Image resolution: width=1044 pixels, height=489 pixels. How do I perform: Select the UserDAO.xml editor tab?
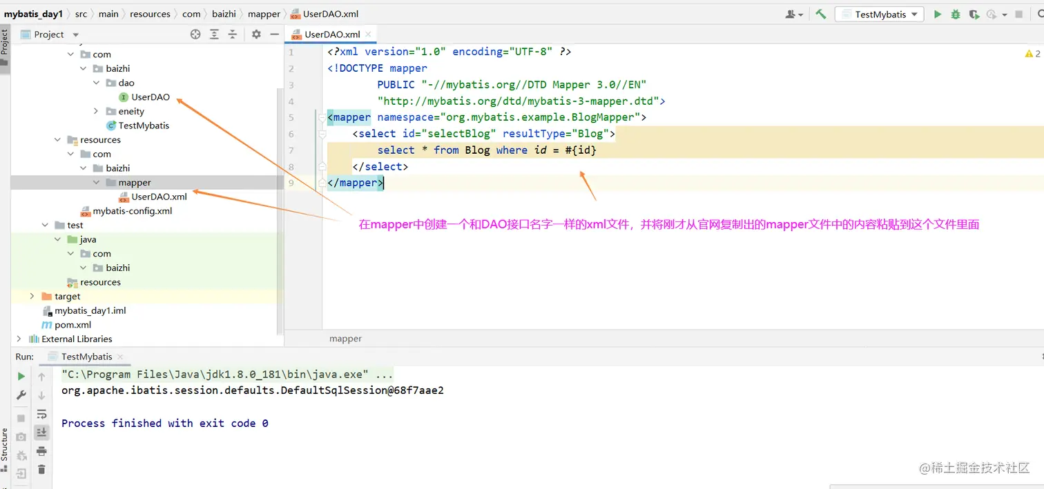(331, 34)
